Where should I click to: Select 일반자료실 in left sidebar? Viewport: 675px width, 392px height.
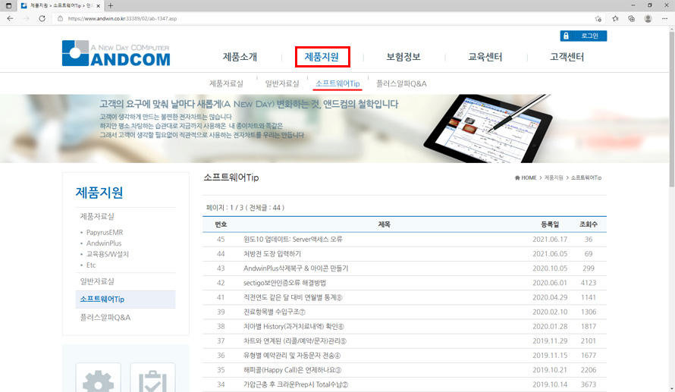pos(97,281)
